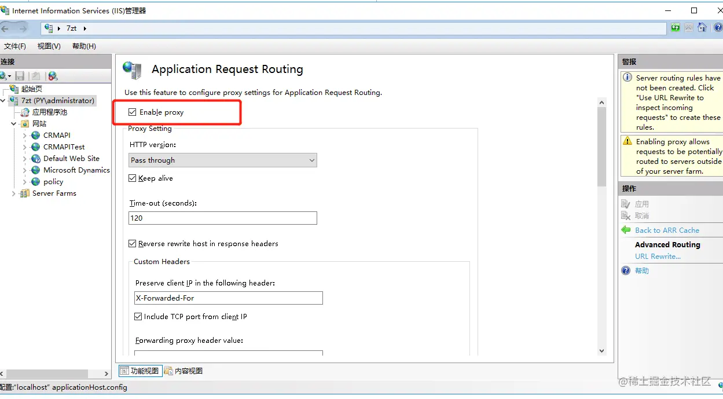Click the save icon in Connections toolbar
This screenshot has height=399, width=723.
pos(20,76)
